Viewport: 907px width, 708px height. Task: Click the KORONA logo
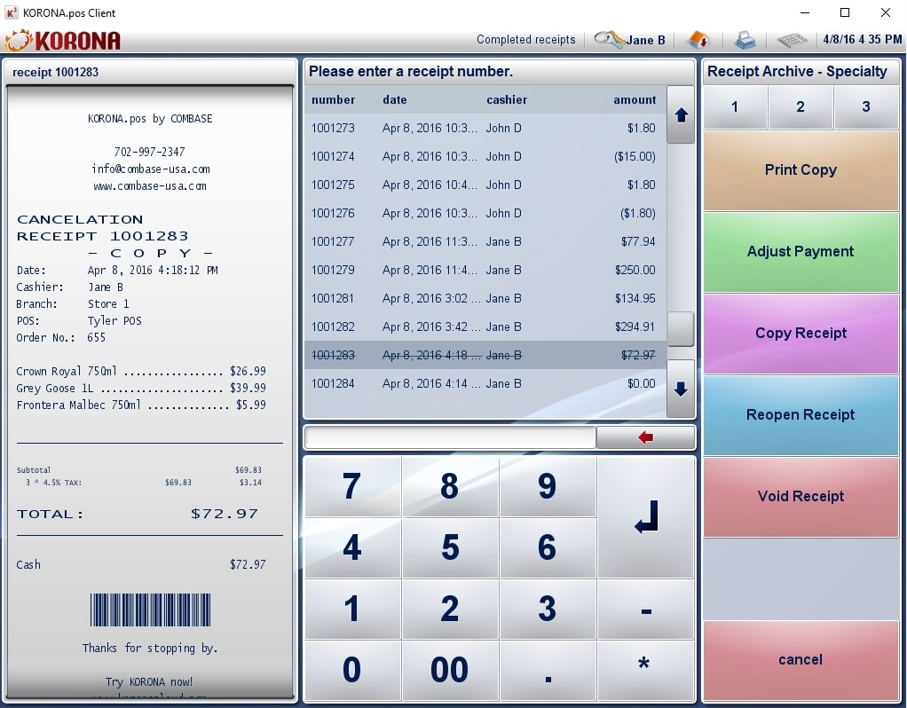pos(62,40)
